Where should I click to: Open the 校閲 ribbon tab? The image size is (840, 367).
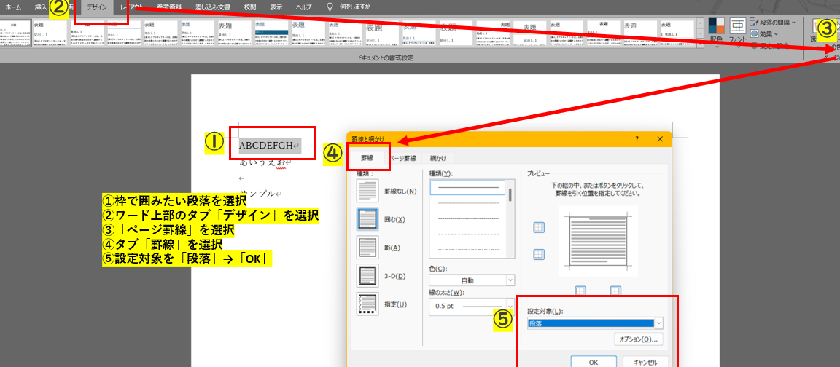pos(249,7)
